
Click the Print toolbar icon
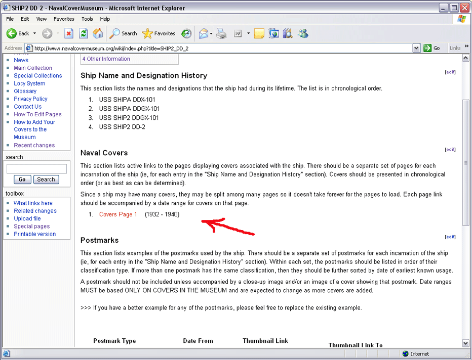221,33
